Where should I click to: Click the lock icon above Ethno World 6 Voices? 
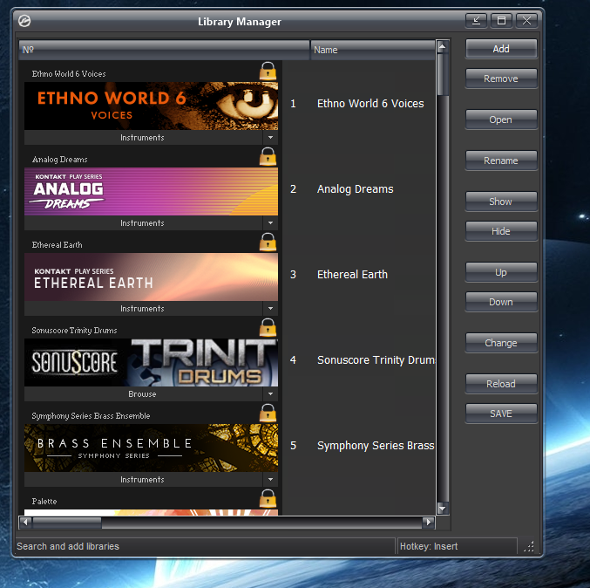tap(268, 72)
